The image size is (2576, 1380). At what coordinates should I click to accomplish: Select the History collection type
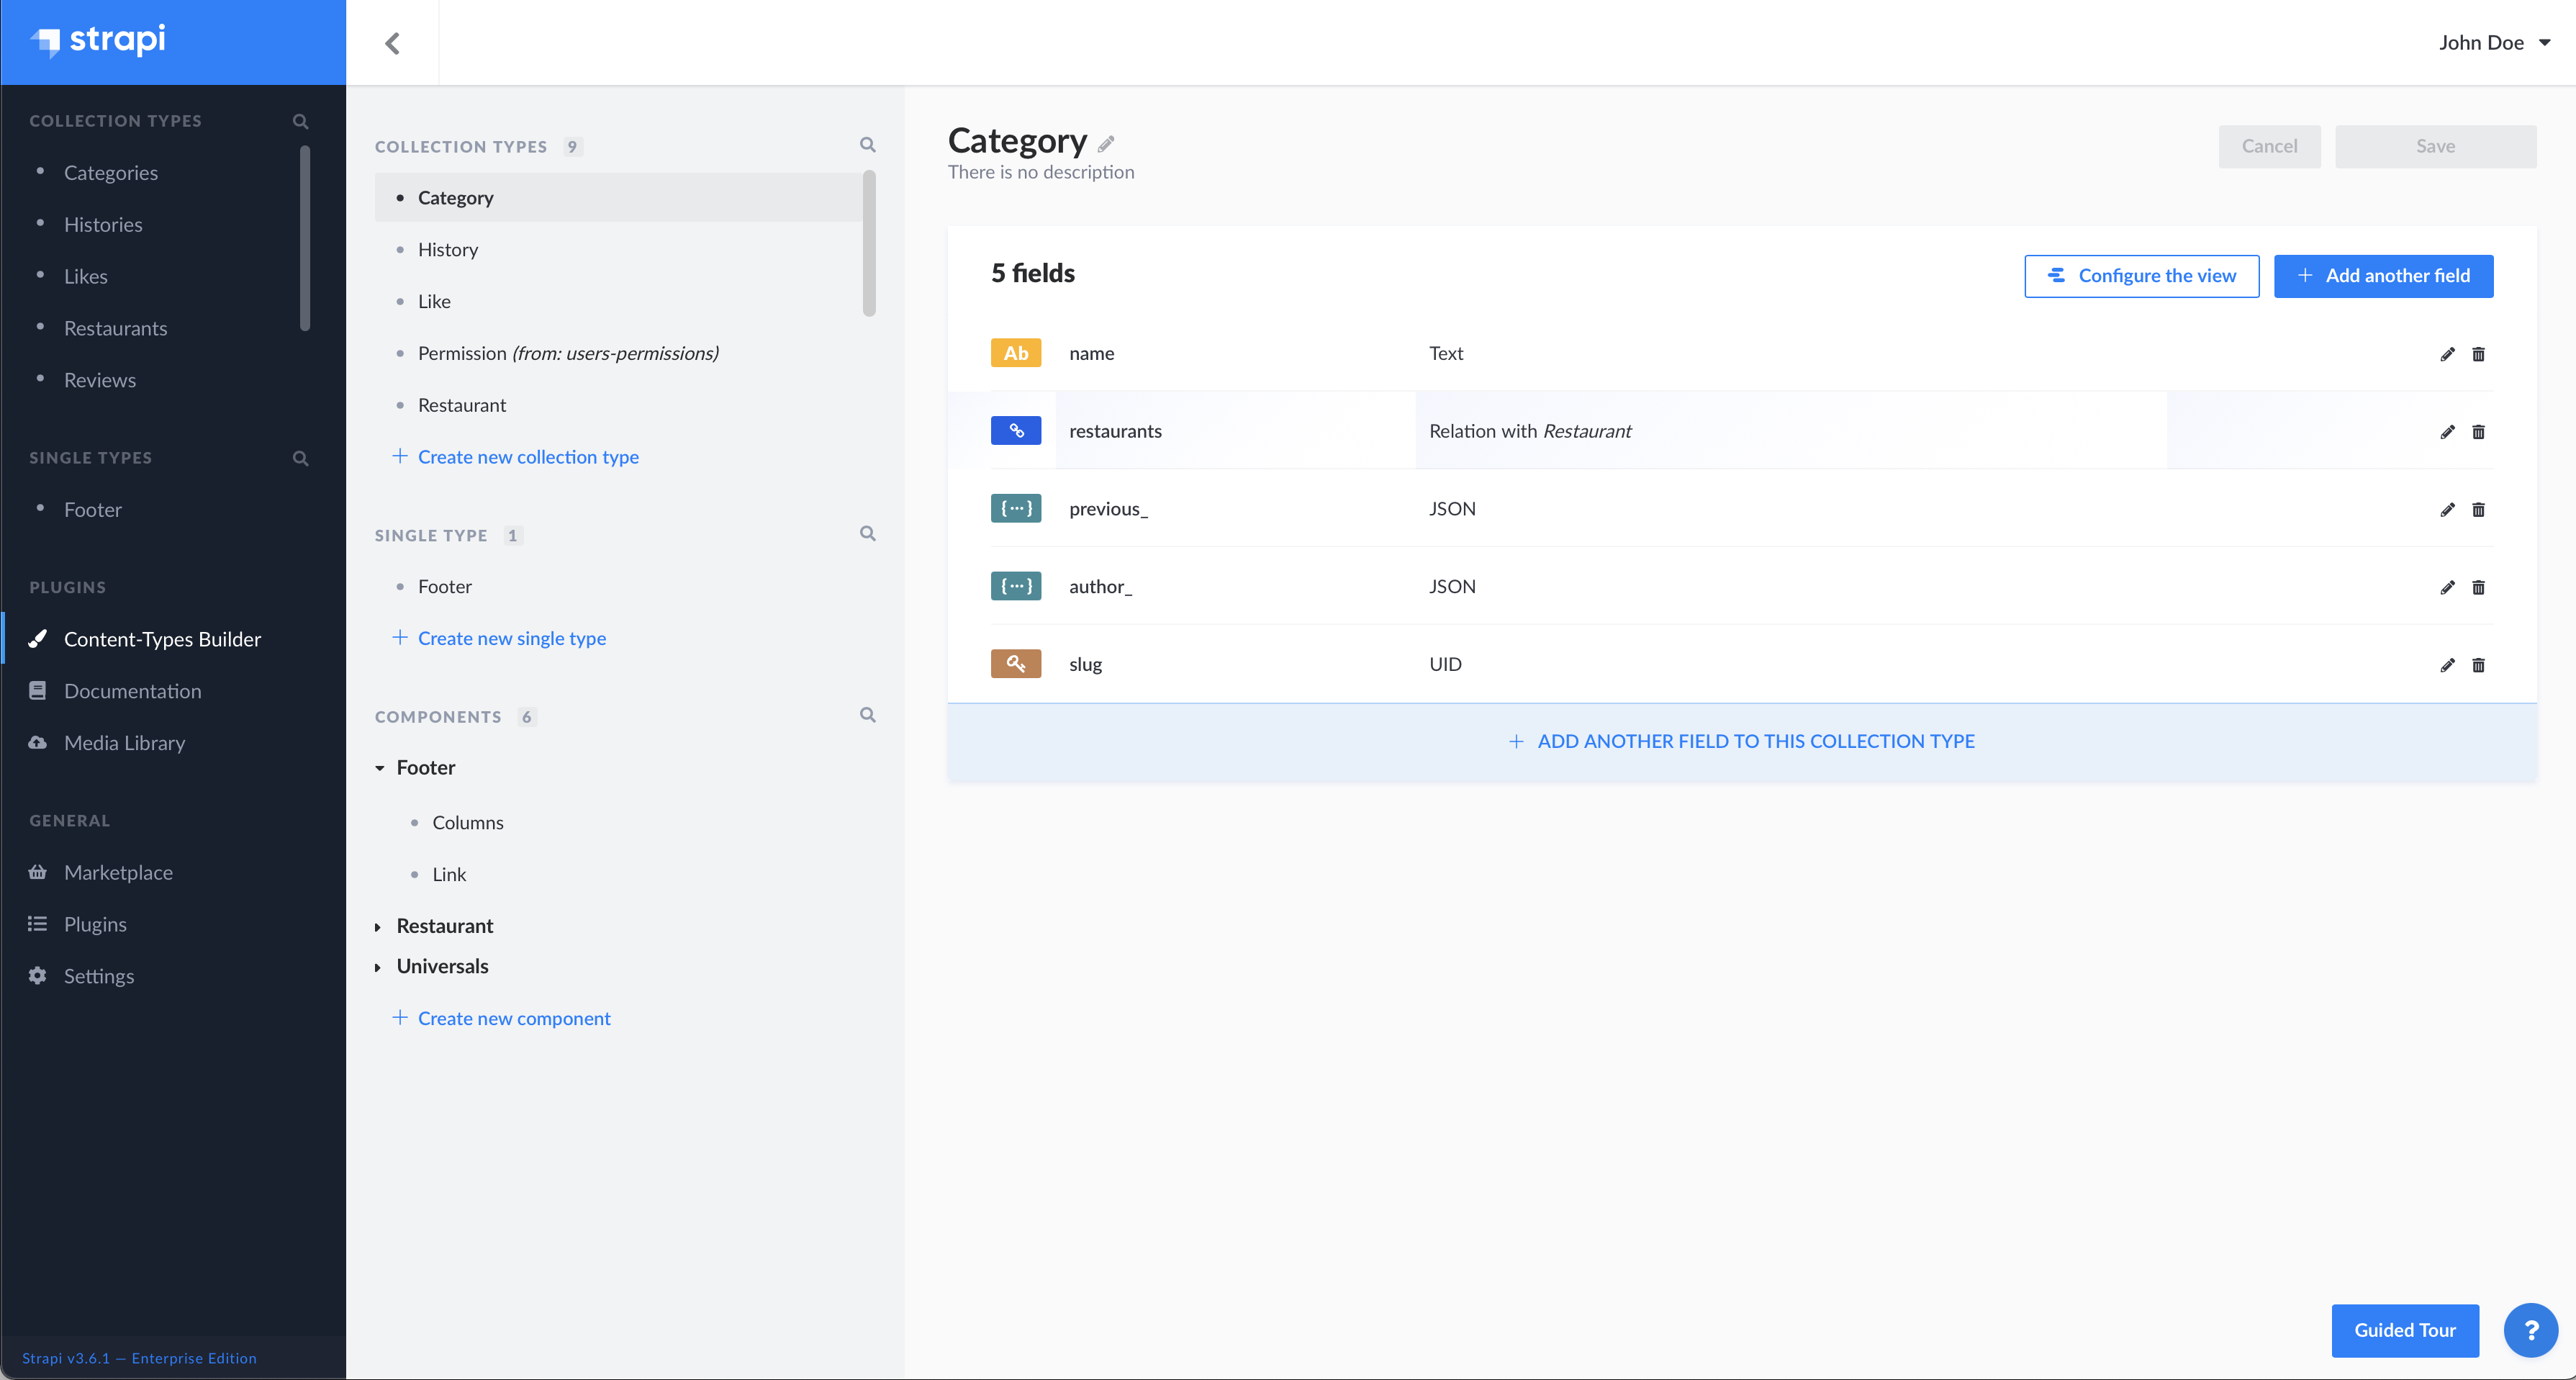[447, 250]
